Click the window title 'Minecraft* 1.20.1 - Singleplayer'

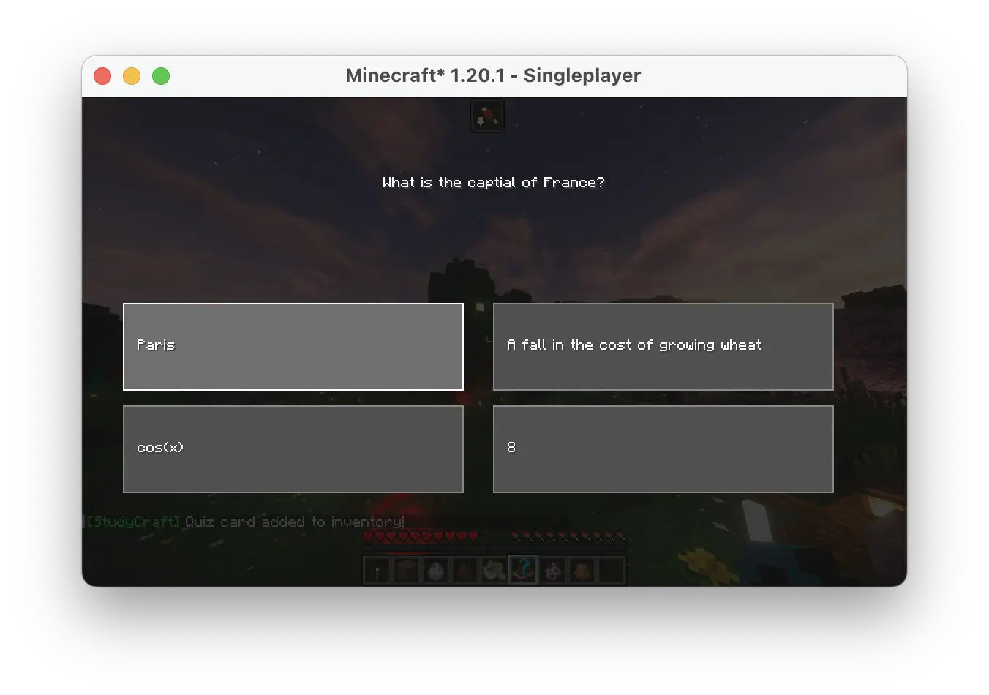[x=494, y=75]
